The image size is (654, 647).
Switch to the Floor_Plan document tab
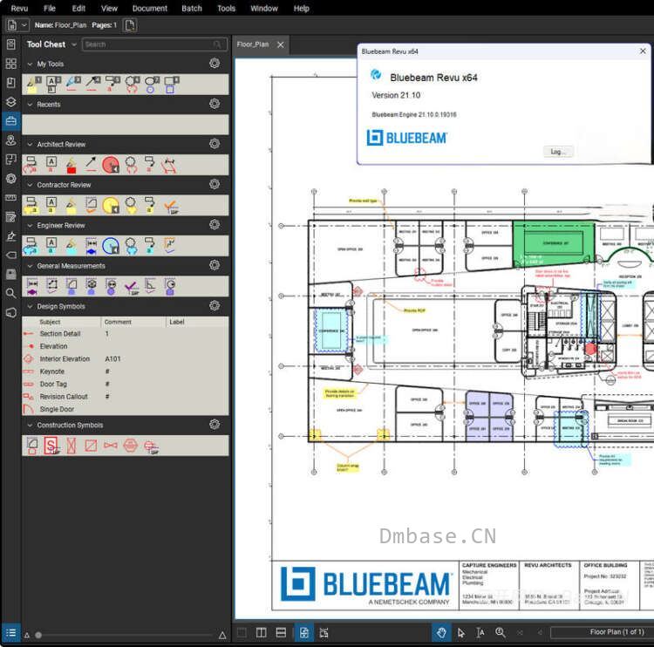pos(253,44)
